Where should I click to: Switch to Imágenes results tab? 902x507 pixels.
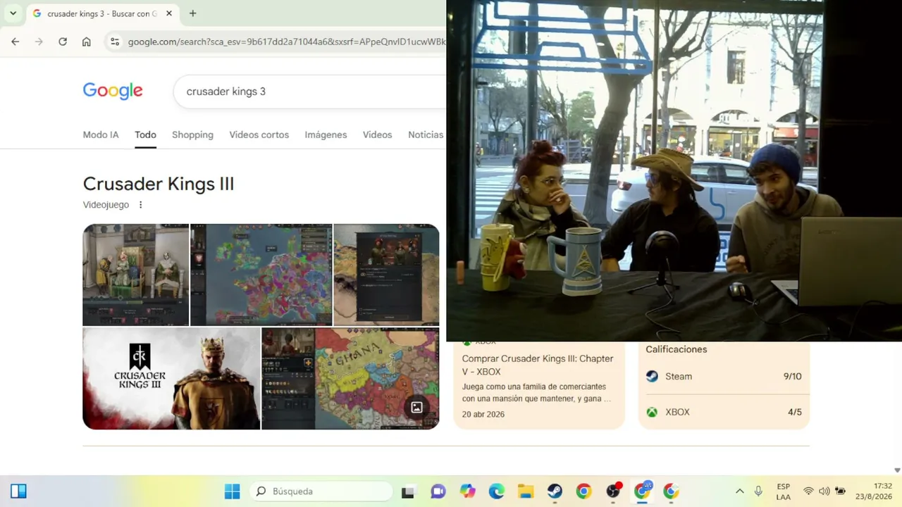326,134
